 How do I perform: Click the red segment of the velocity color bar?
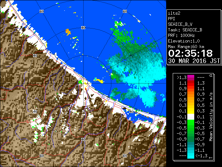(x=191, y=83)
